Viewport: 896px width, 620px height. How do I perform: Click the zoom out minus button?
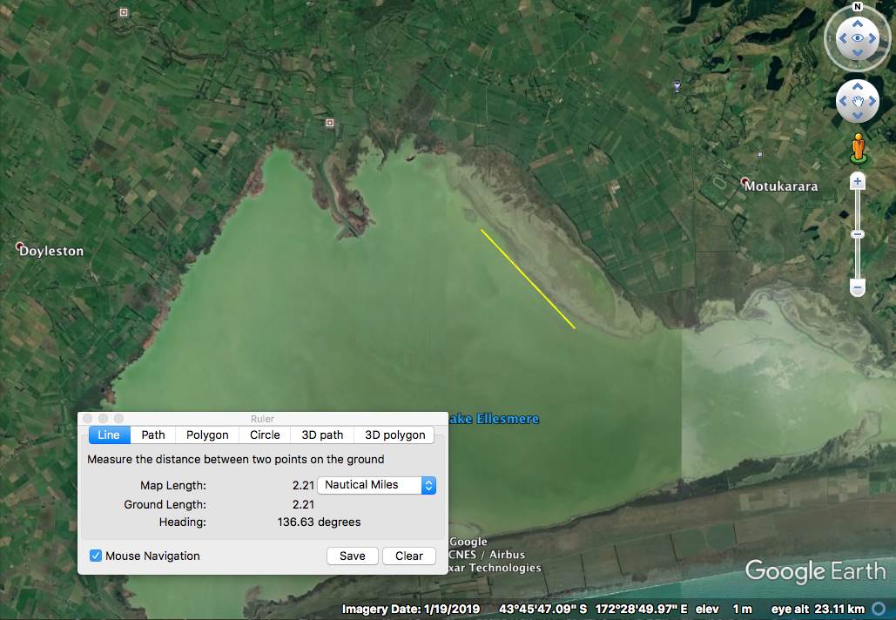click(858, 287)
